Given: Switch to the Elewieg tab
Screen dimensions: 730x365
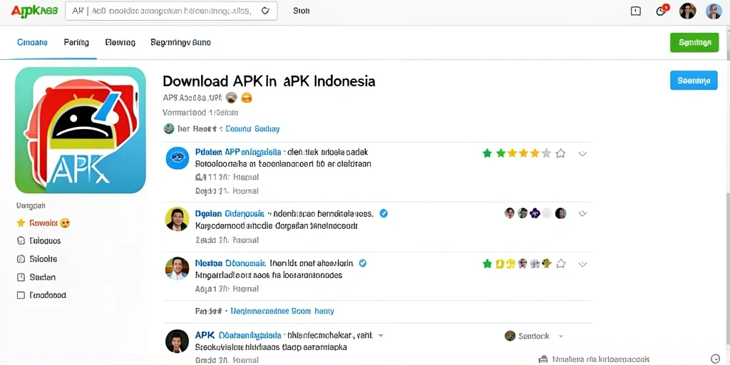Looking at the screenshot, I should coord(120,42).
